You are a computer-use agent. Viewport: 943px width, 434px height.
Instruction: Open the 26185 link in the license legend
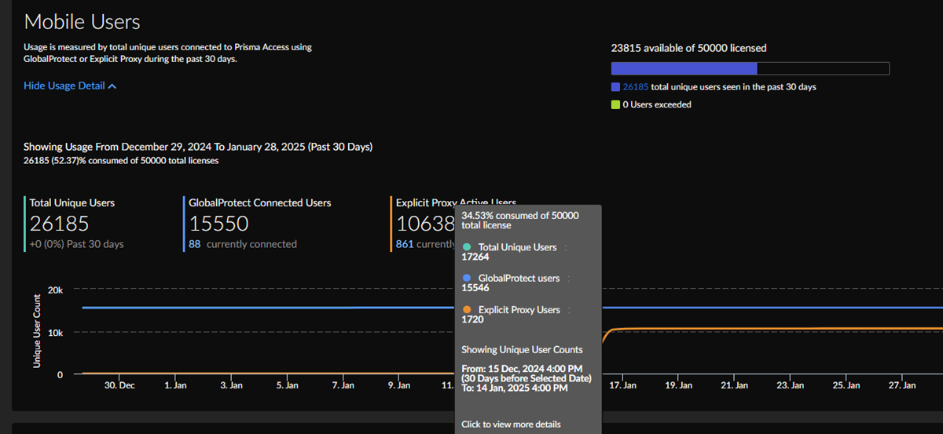click(635, 87)
